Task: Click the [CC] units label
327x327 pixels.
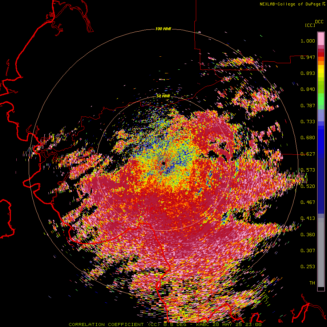Action: [310, 25]
